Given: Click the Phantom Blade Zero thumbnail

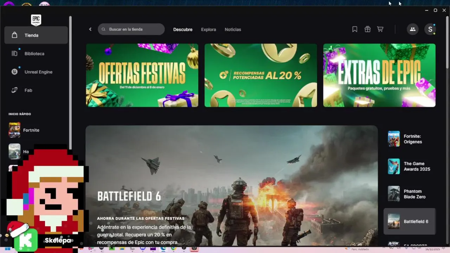Looking at the screenshot, I should pyautogui.click(x=394, y=194).
